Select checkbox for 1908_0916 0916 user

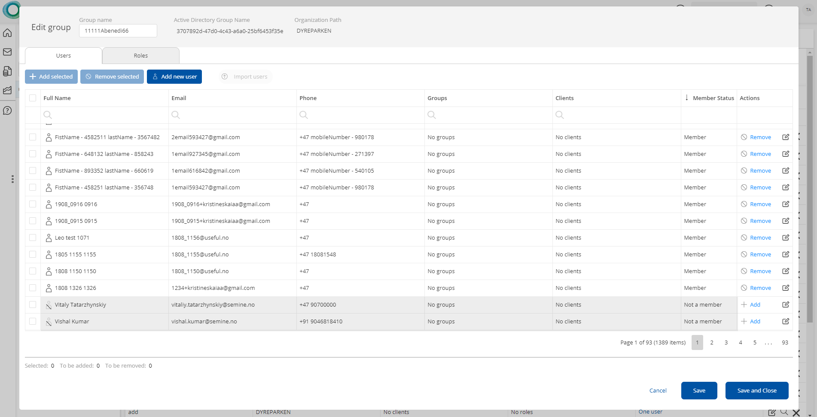coord(33,204)
